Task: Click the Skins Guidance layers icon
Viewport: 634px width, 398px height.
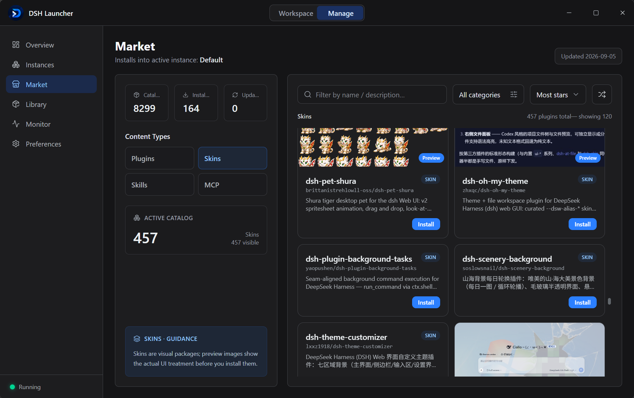Action: pyautogui.click(x=137, y=339)
